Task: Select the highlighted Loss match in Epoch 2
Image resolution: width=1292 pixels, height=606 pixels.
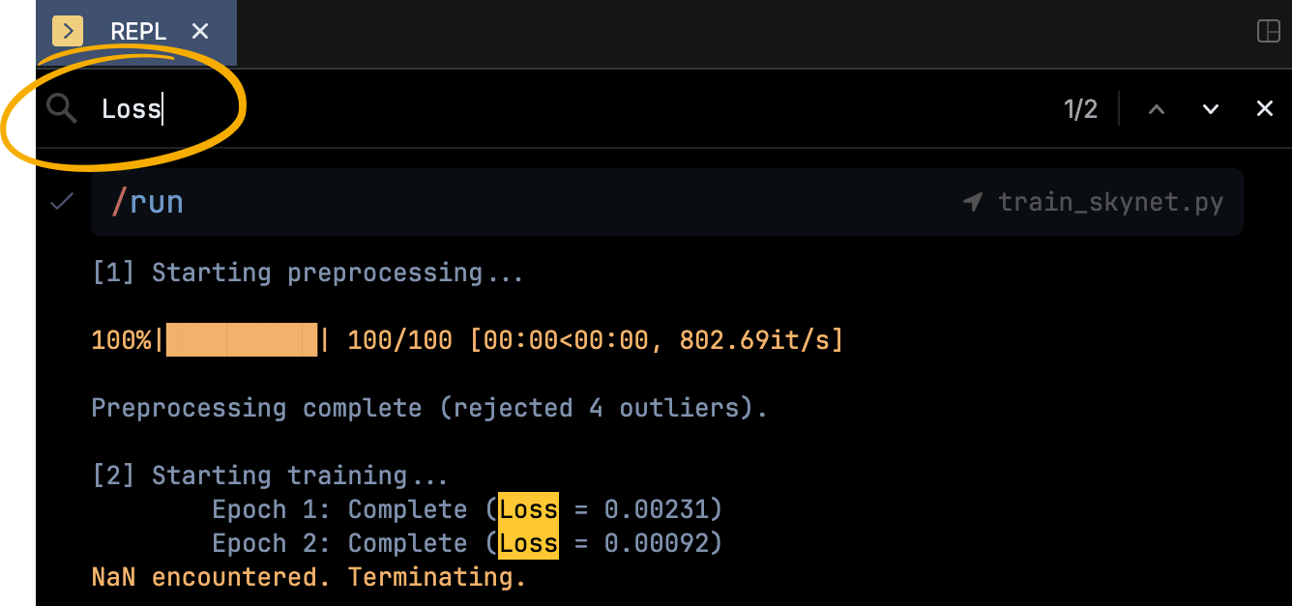Action: click(x=528, y=543)
